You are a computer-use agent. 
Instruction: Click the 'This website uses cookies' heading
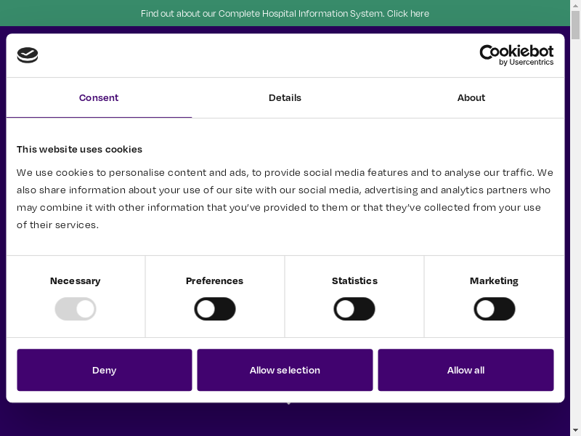click(79, 149)
